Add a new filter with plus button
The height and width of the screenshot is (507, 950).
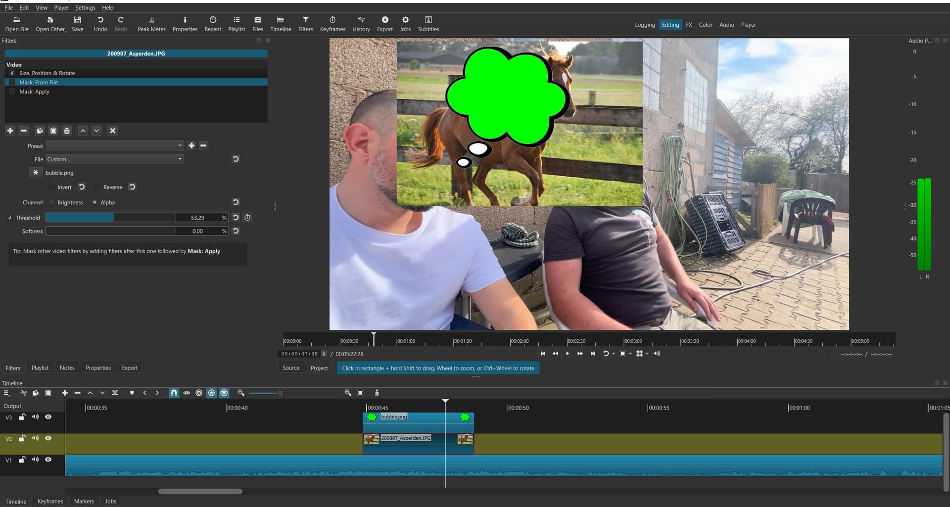coord(10,131)
